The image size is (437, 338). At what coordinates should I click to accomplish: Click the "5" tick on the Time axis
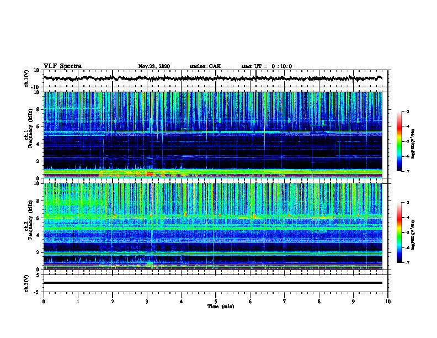tap(216, 302)
